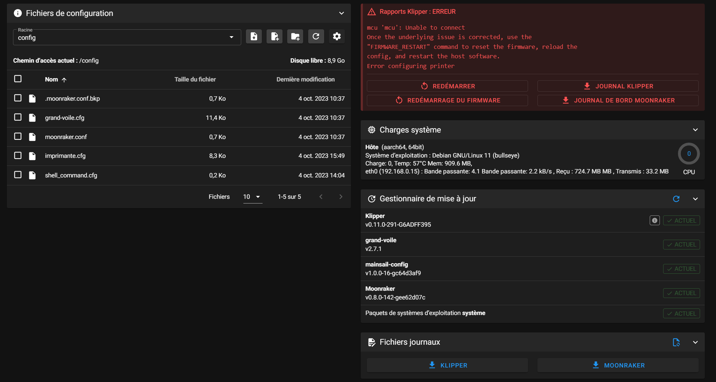
Task: Open the Racine config dropdown
Action: [127, 37]
